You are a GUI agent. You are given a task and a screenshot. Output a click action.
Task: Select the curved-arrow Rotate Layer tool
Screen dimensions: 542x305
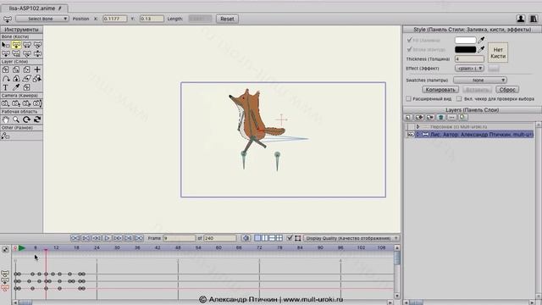(x=6, y=79)
